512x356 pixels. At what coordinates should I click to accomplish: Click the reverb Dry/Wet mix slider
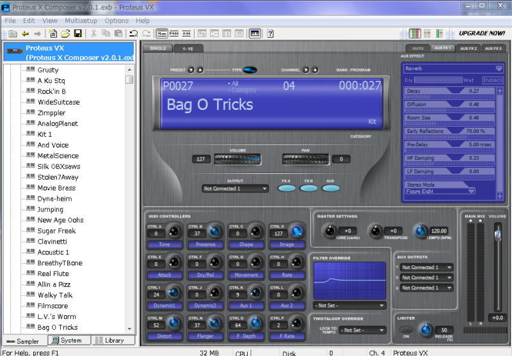tap(438, 80)
